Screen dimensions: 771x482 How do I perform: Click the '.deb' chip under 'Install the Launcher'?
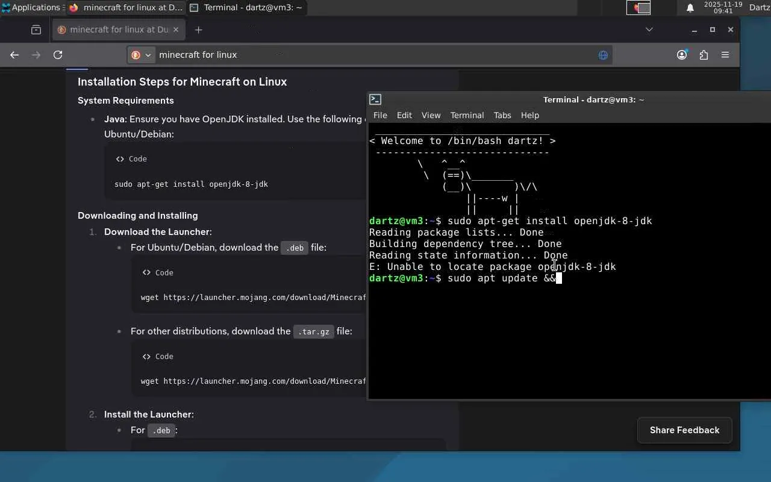click(x=161, y=430)
